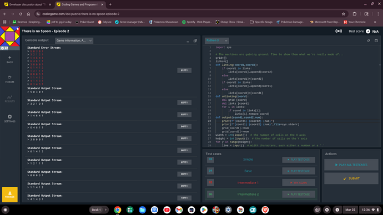Select the Intermediate 2 test case row
The image size is (383, 215).
click(261, 194)
